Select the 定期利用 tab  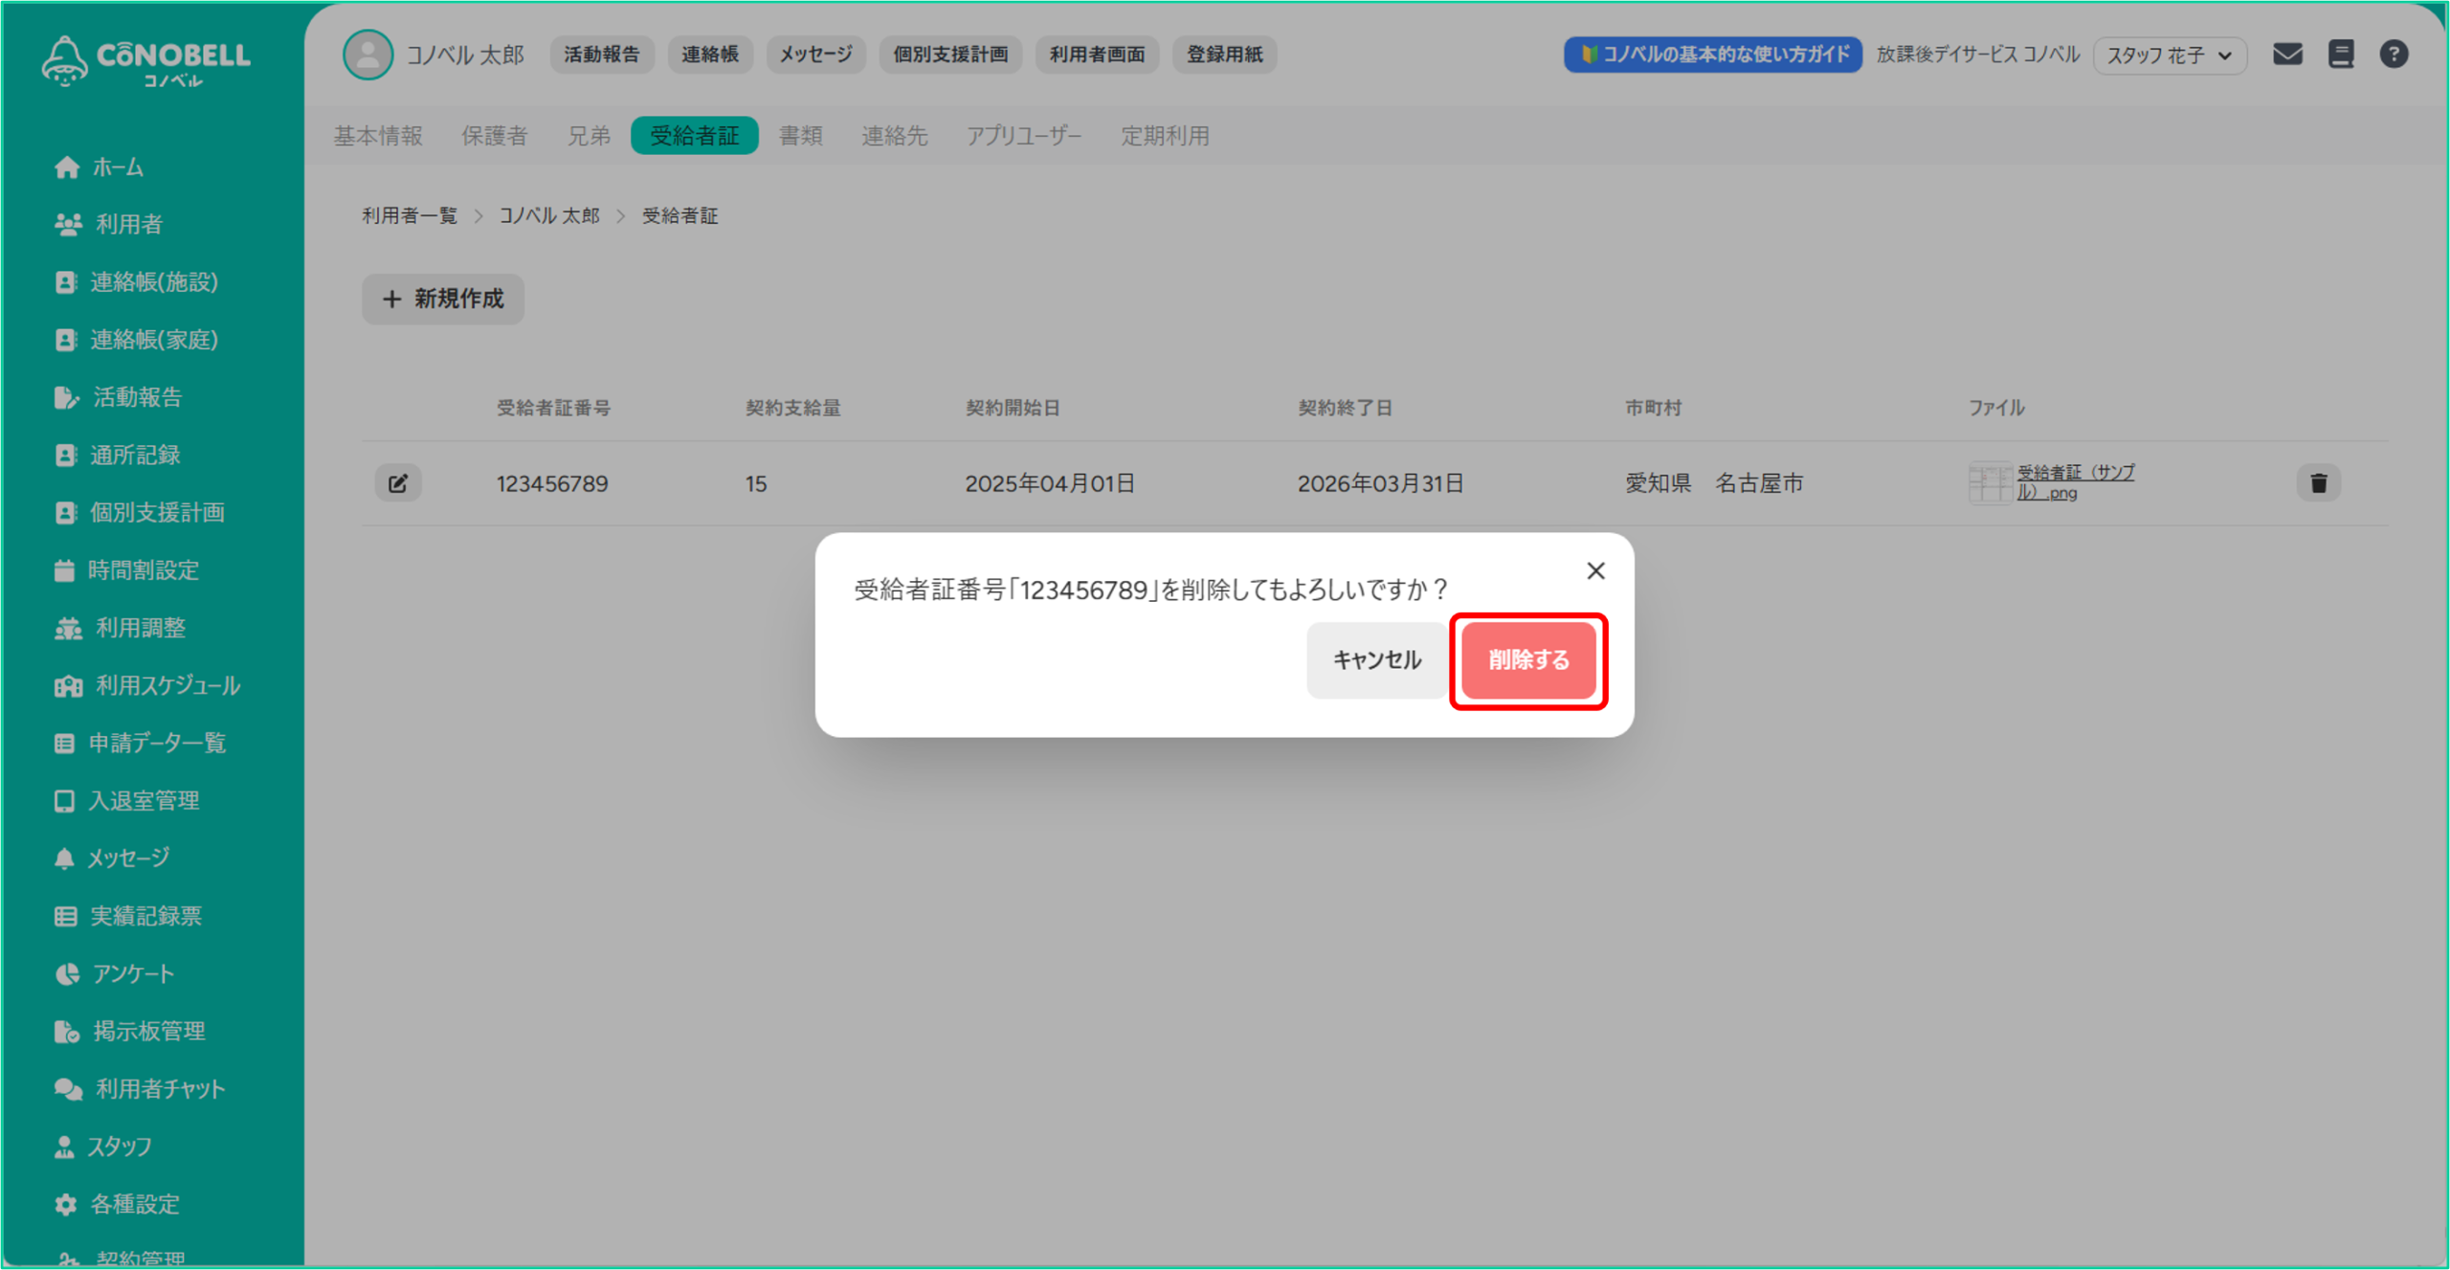(1165, 136)
